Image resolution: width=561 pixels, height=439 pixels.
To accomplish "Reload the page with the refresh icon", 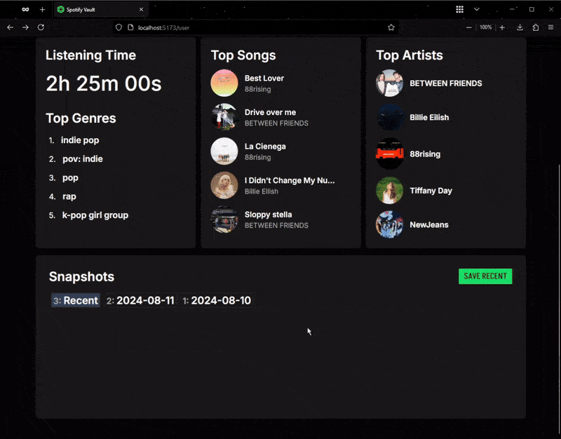I will [41, 27].
